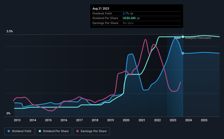Click the blue dot in Dividend Yield legend
Screen dimensions: 224x139
point(9,131)
